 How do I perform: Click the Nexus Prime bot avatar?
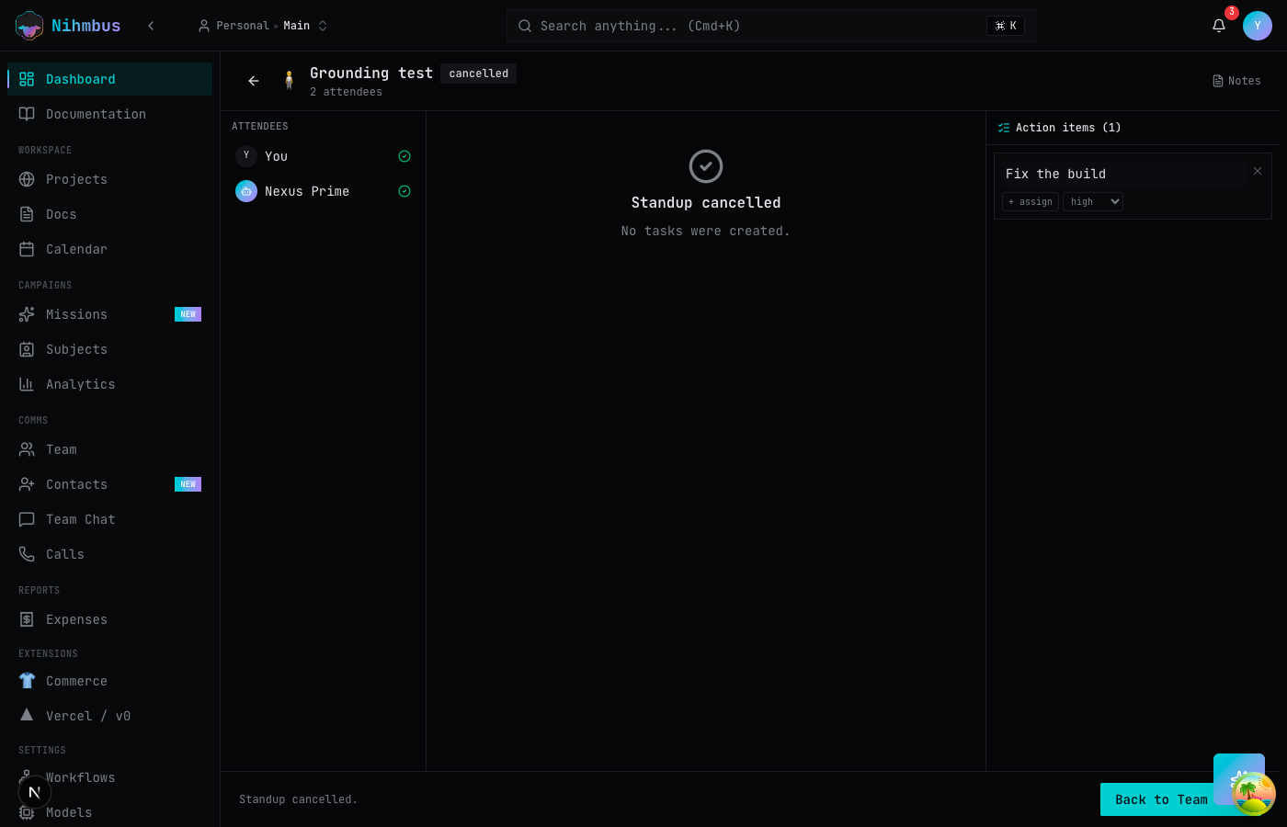pyautogui.click(x=246, y=191)
